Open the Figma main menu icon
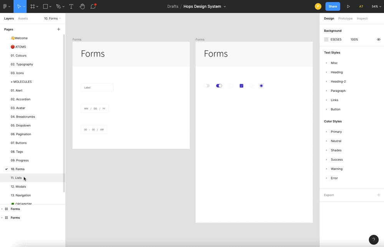 5,7
